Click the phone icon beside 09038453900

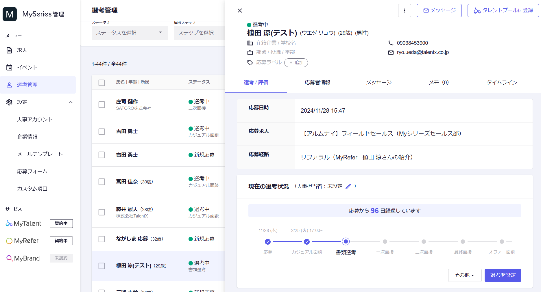coord(391,43)
